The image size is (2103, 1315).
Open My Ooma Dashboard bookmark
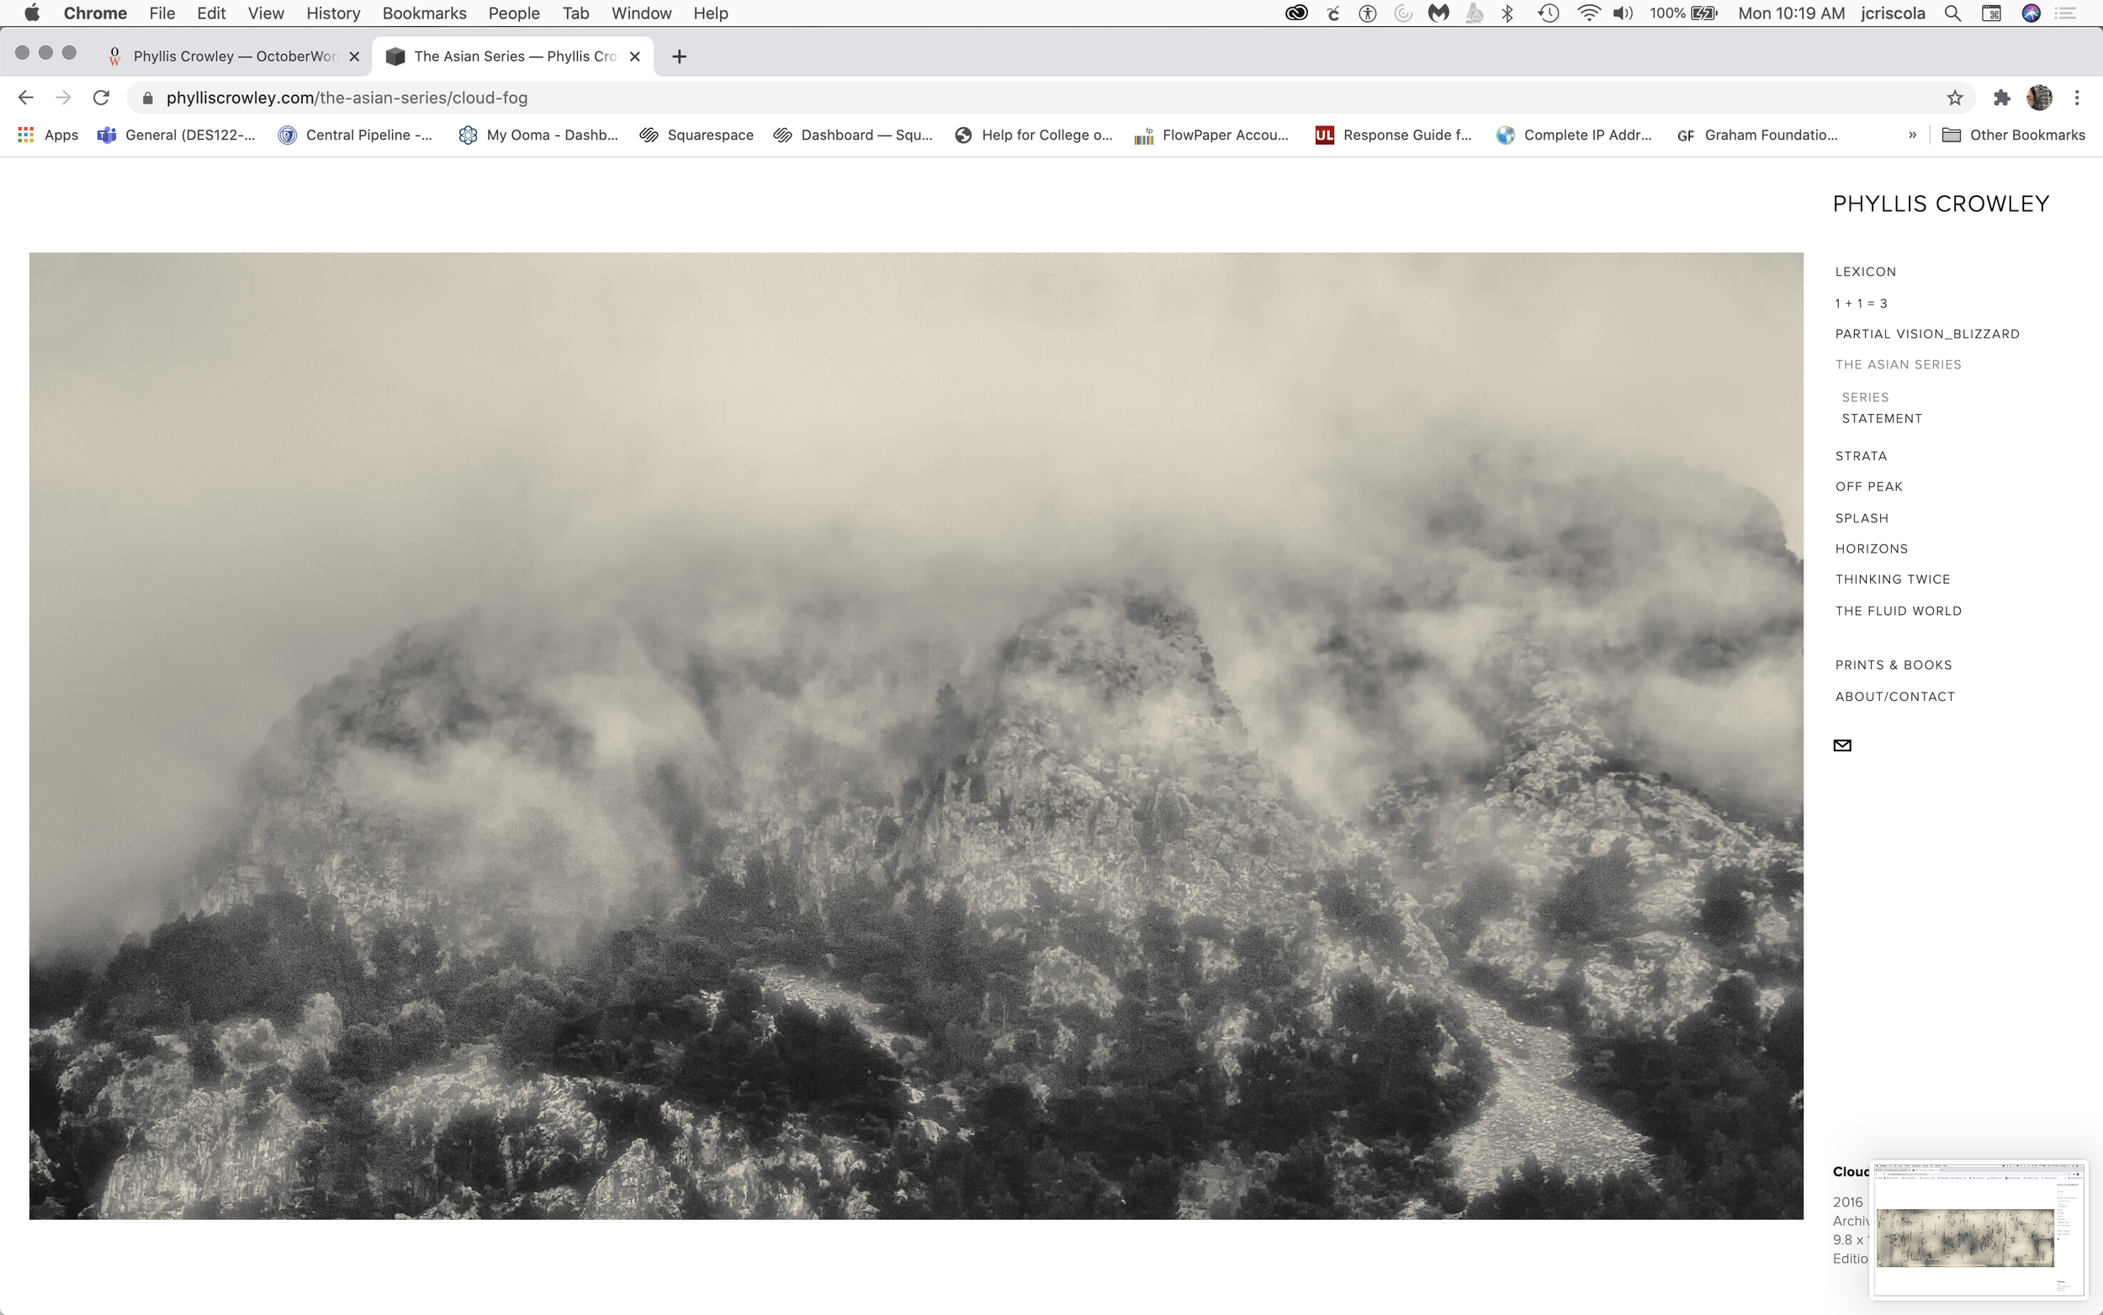click(538, 135)
